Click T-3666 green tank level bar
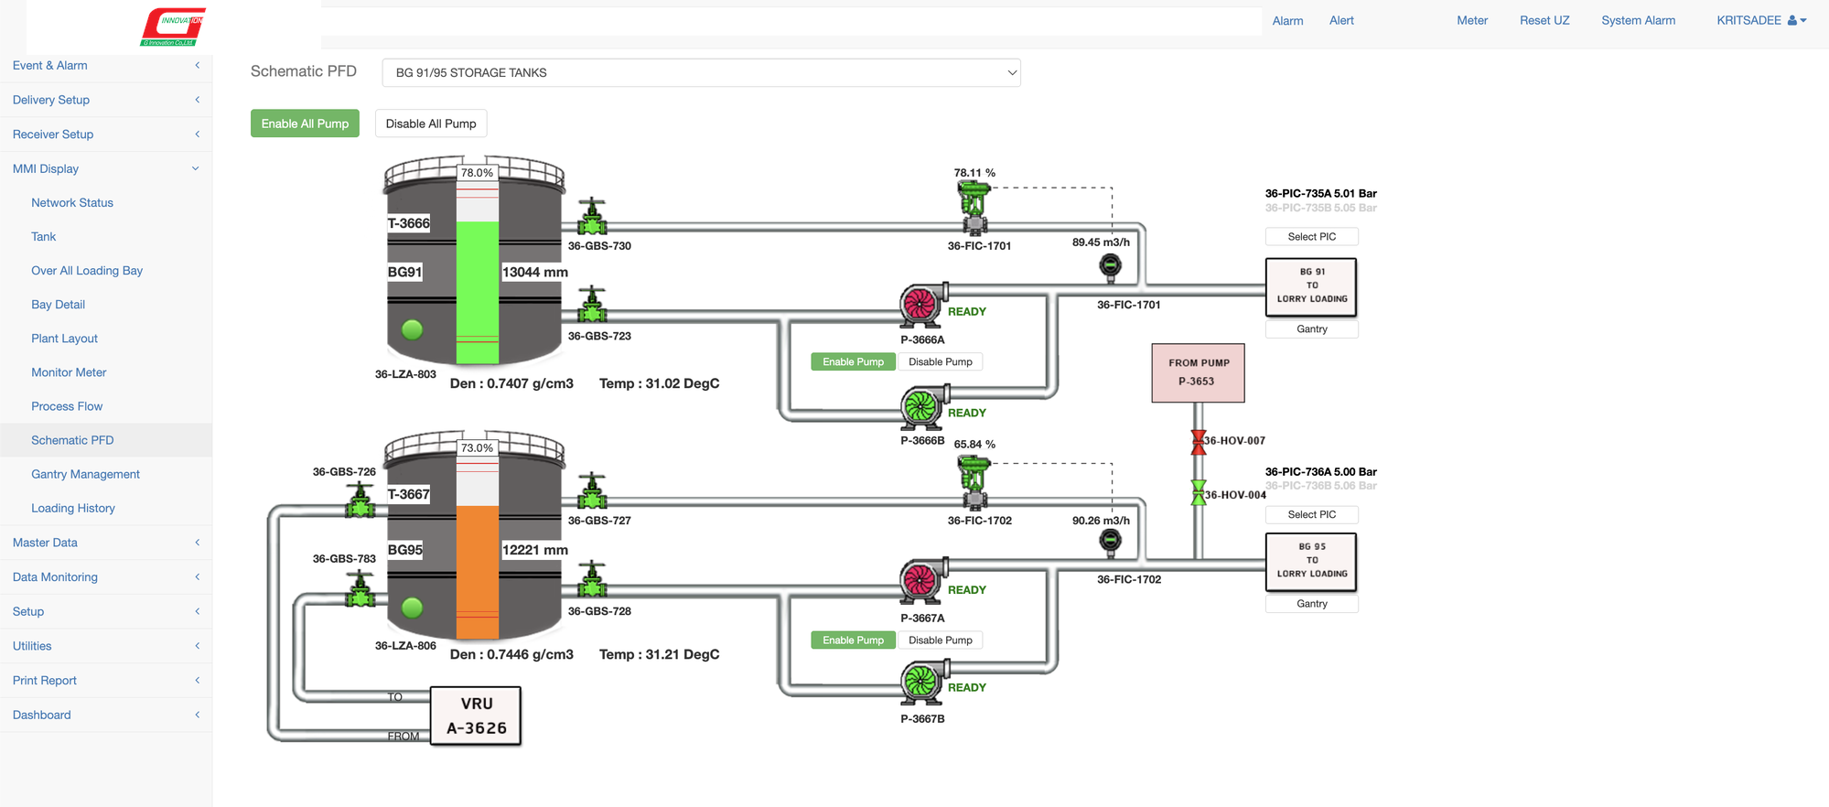Screen dimensions: 1829x807 [x=478, y=293]
